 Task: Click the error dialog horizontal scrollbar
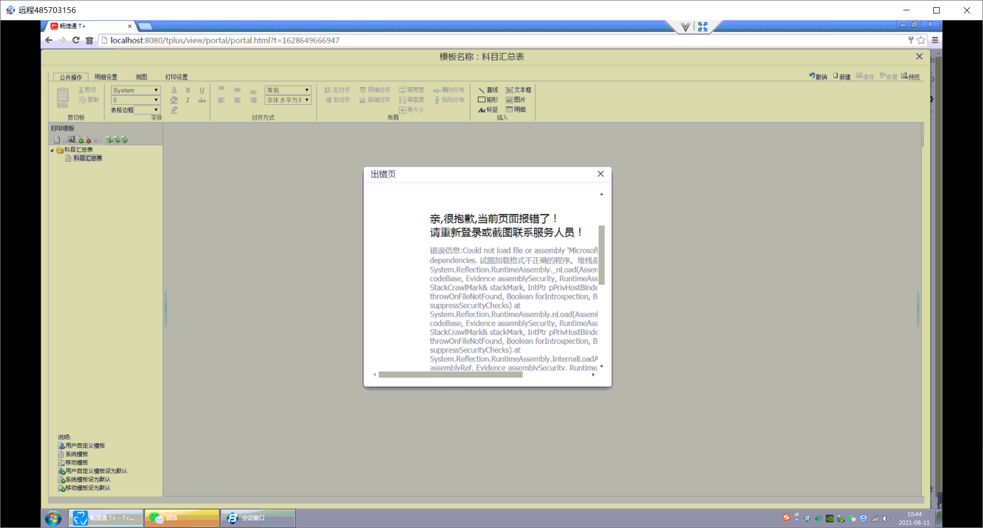point(450,374)
